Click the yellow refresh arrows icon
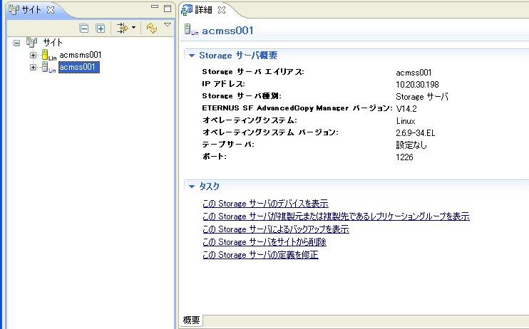 click(x=151, y=28)
